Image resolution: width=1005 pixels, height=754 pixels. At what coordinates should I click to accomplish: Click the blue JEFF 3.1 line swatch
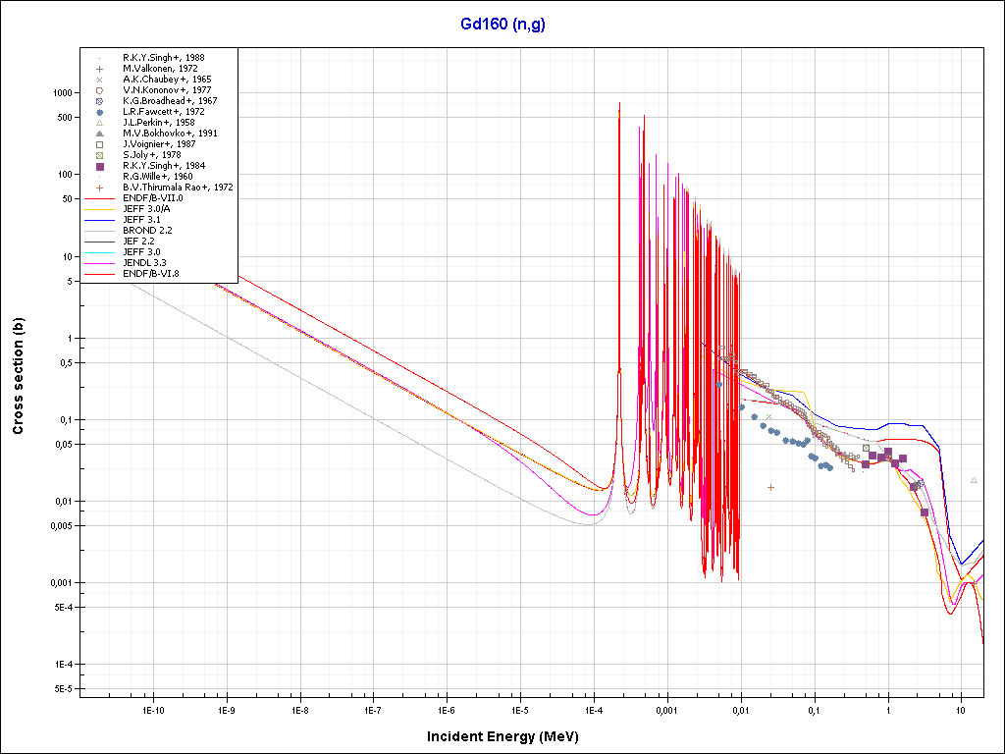100,220
